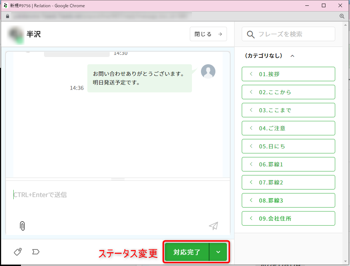Select the 07.罫線2 phrase

point(288,182)
